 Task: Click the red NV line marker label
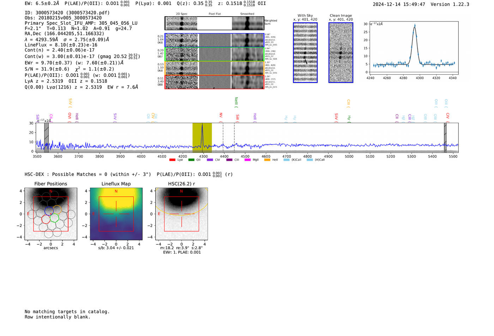click(221, 117)
